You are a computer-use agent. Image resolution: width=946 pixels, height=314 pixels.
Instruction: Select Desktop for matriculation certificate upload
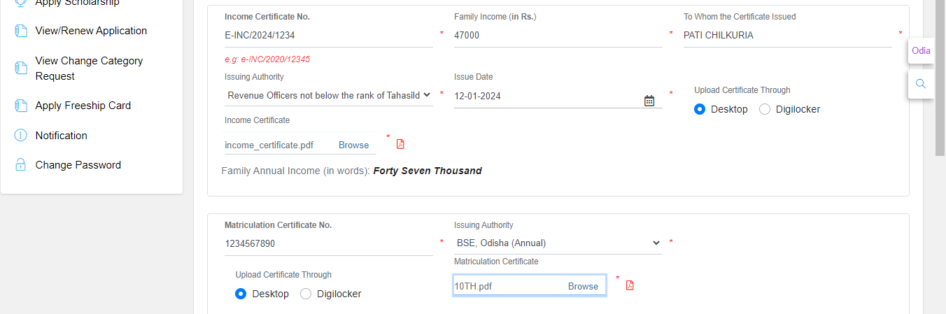coord(241,294)
